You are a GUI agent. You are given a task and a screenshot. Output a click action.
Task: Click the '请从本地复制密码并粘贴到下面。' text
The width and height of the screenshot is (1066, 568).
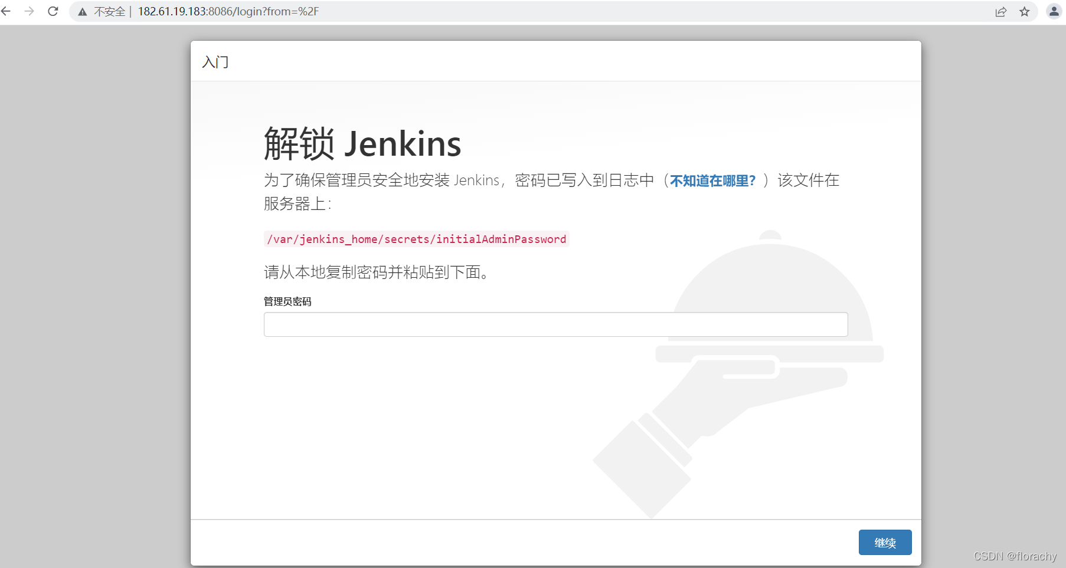377,272
